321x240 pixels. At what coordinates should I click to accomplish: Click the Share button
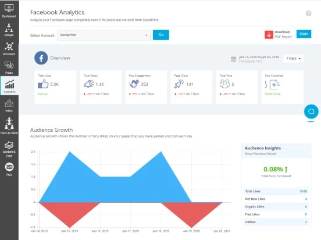[x=304, y=34]
